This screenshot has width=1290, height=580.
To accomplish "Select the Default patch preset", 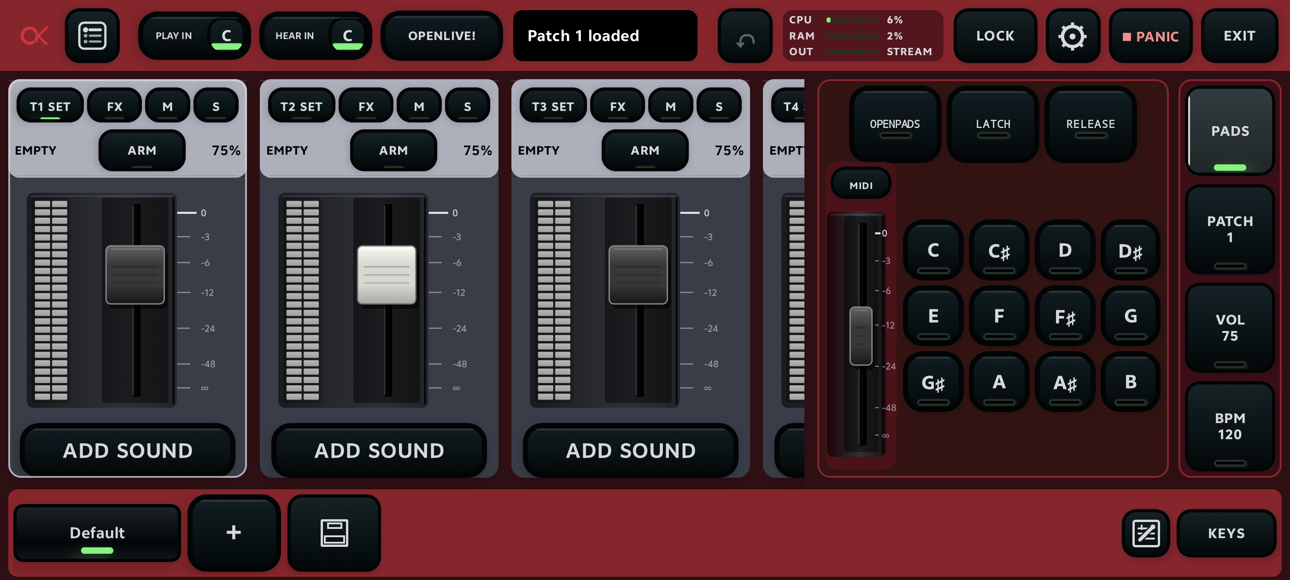I will click(x=97, y=533).
